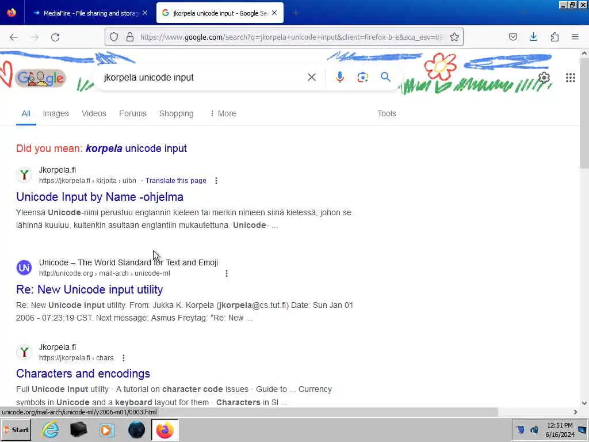Open the black folder taskbar icon

click(78, 429)
